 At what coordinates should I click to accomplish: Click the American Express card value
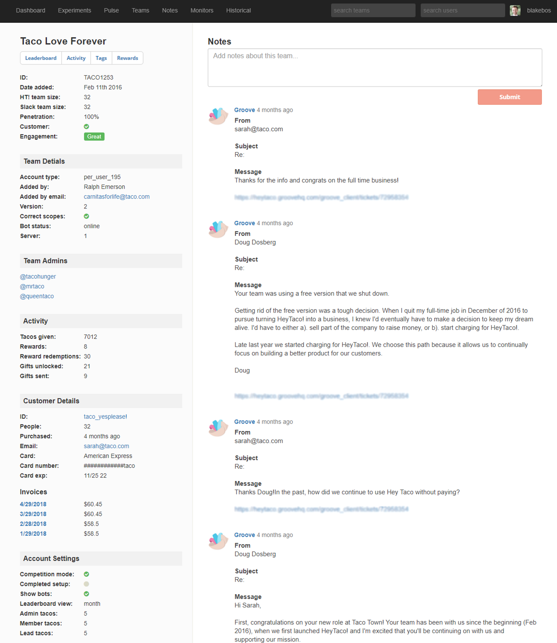[108, 456]
